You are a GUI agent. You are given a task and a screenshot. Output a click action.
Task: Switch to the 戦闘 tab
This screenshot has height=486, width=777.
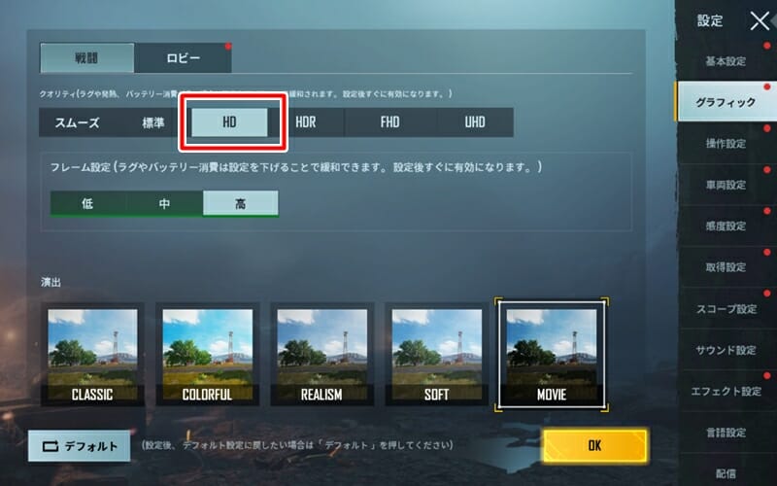pos(86,58)
